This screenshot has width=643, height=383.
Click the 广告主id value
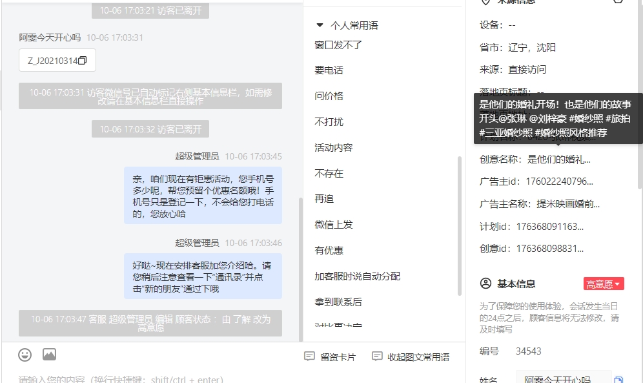click(x=559, y=181)
